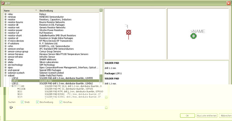This screenshot has height=121, width=232.
Task: Click 'Solder Pads/Test Points' description text
Action: (51, 76)
